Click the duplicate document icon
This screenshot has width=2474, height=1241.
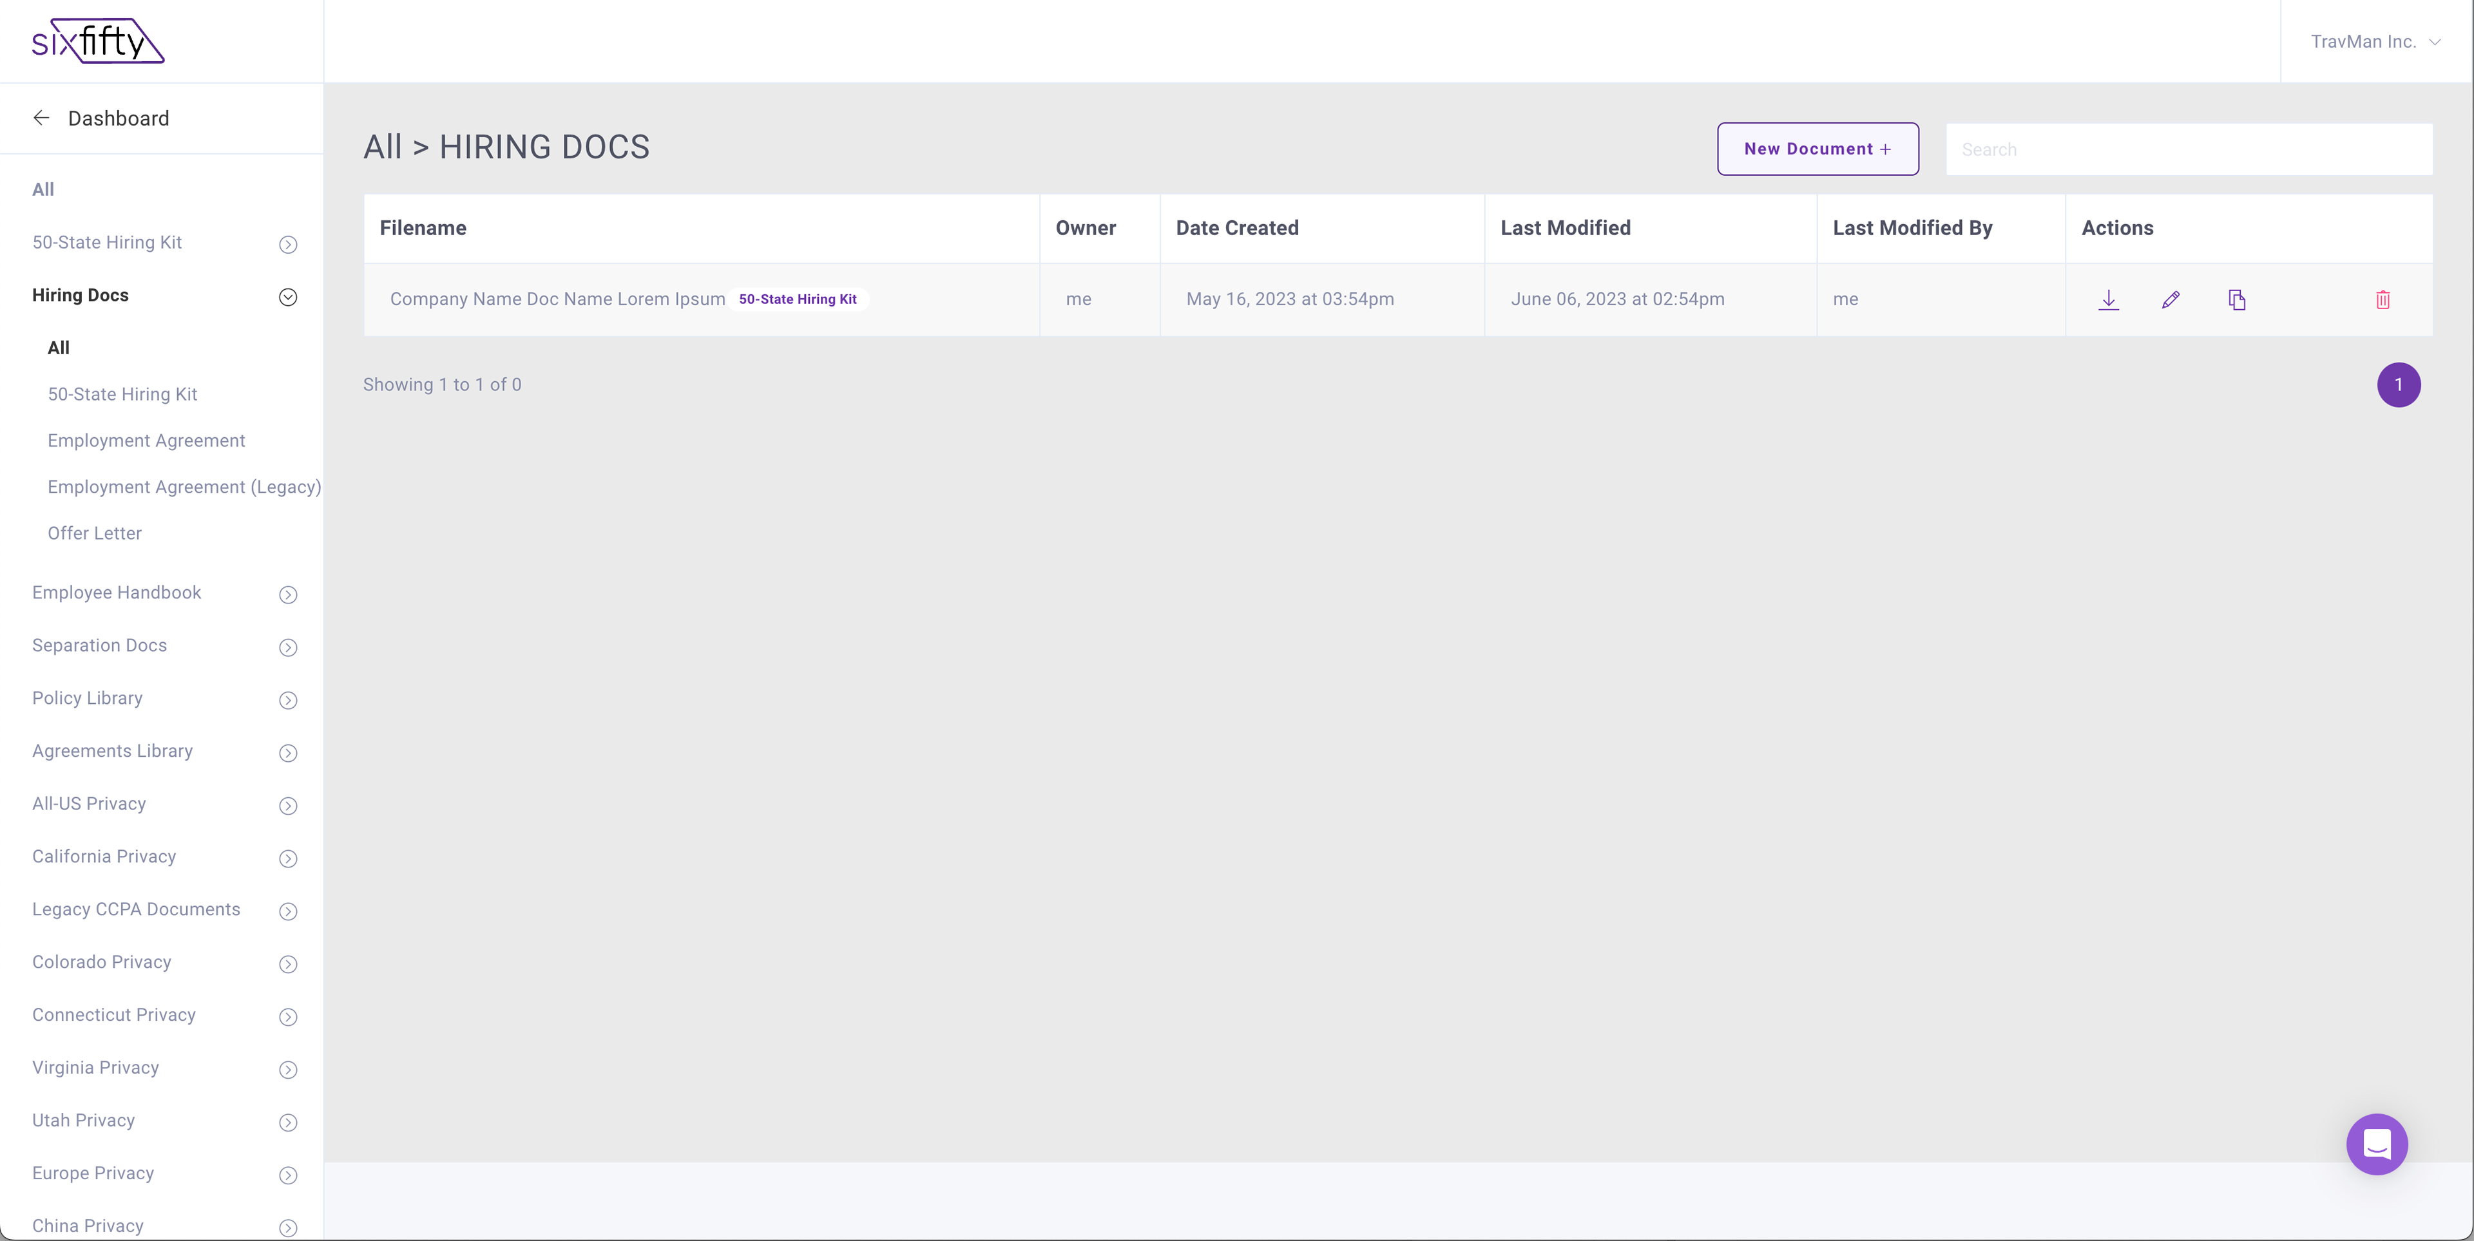point(2237,299)
